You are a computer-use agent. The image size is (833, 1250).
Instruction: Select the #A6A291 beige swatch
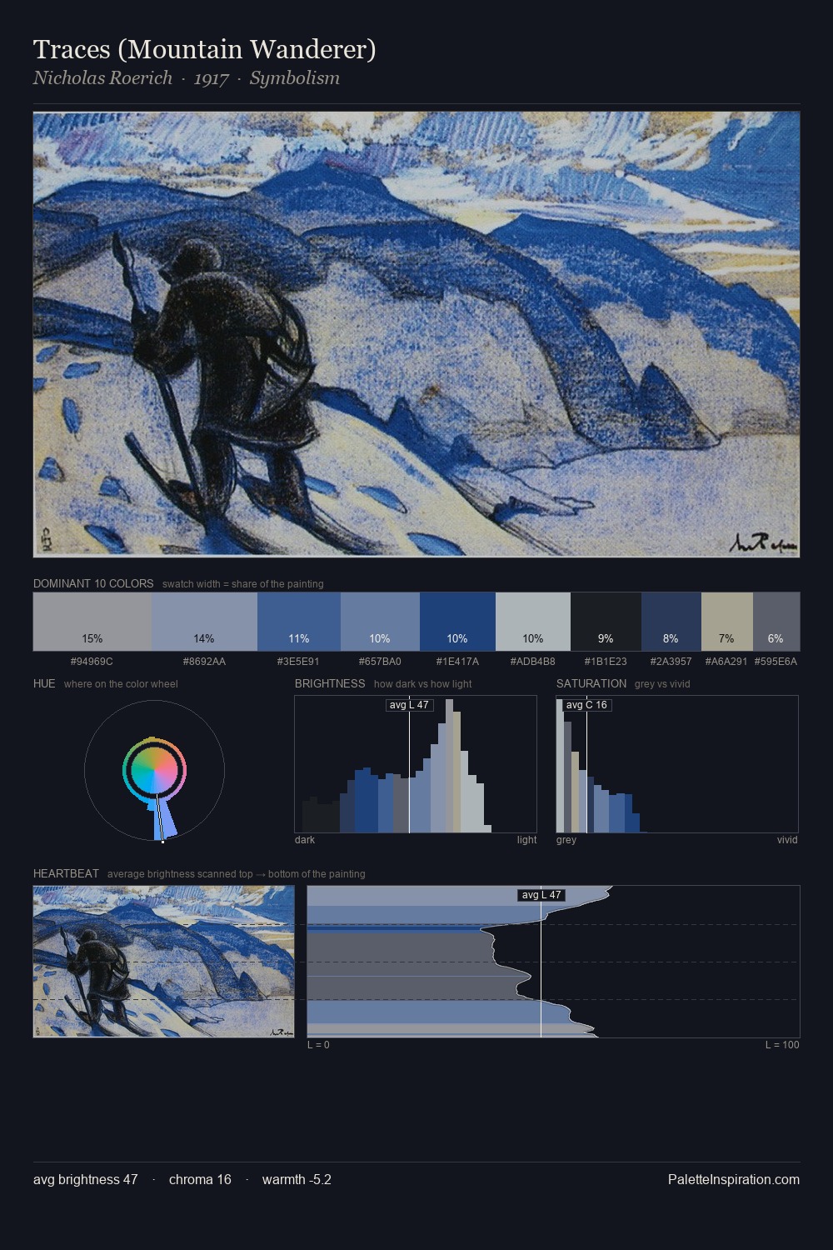click(727, 622)
